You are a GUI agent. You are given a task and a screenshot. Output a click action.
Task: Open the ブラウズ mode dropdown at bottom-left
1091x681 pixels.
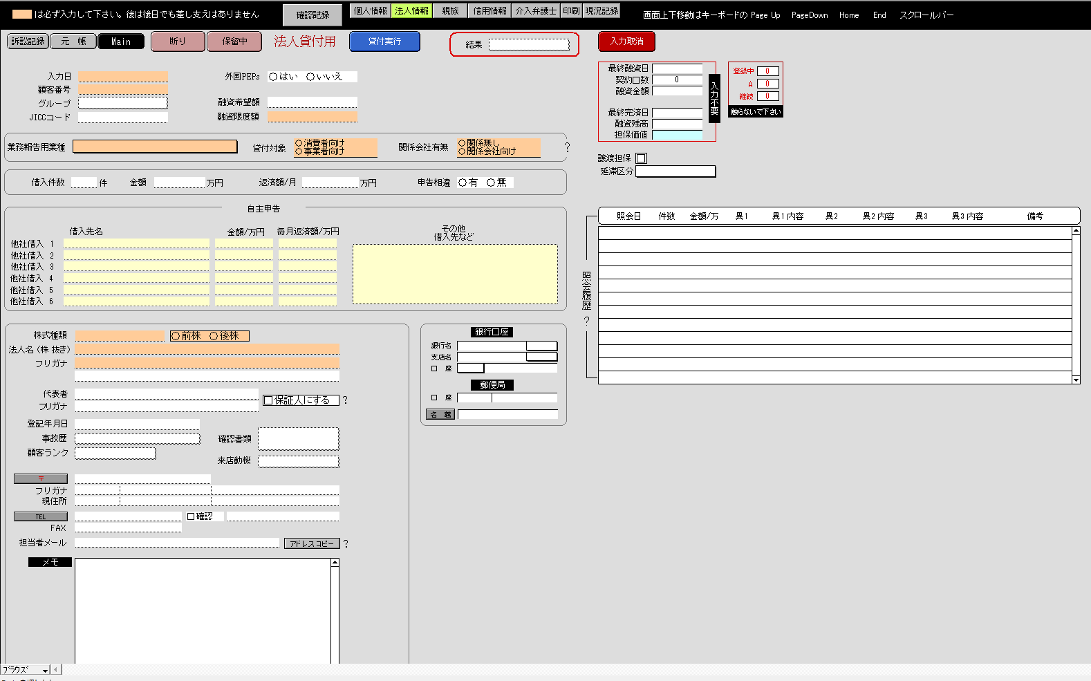(26, 670)
